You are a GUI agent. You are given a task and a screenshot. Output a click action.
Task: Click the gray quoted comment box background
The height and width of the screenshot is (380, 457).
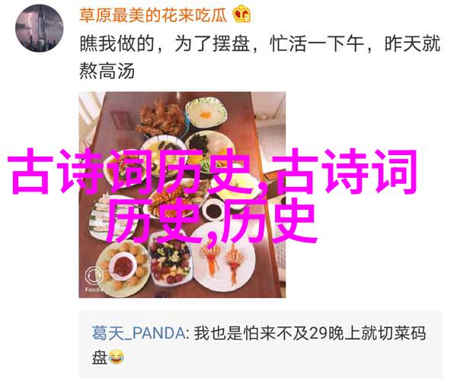tap(260, 345)
